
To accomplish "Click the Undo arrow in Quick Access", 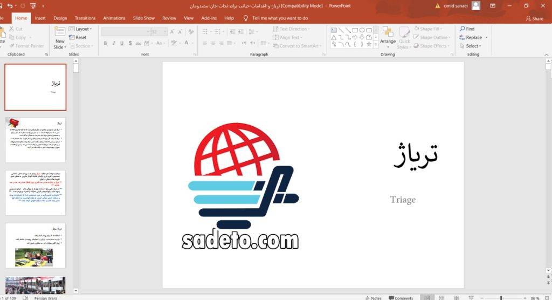I will tap(10, 6).
